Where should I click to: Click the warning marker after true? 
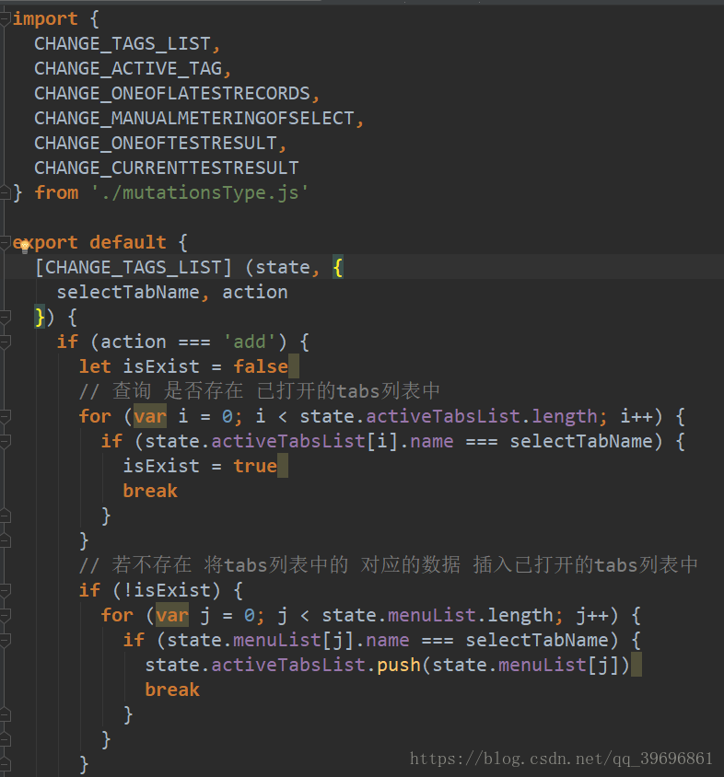(x=283, y=467)
